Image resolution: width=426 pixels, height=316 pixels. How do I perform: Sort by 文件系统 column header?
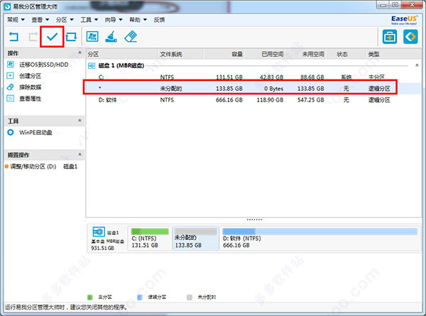coord(180,54)
